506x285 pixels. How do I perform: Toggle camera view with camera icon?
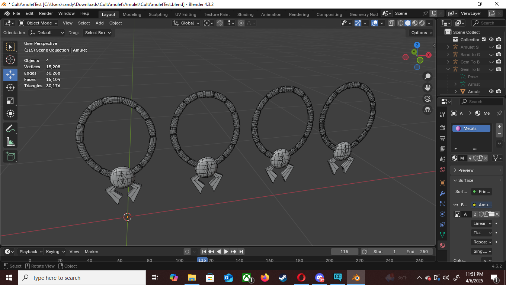427,99
